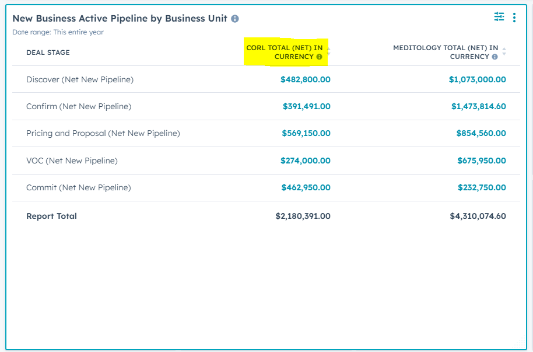Open CORL Commit value $462,950.00
The image size is (533, 352).
pos(305,187)
